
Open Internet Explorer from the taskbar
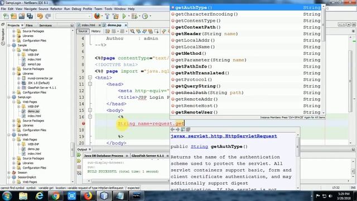[x=40, y=196]
